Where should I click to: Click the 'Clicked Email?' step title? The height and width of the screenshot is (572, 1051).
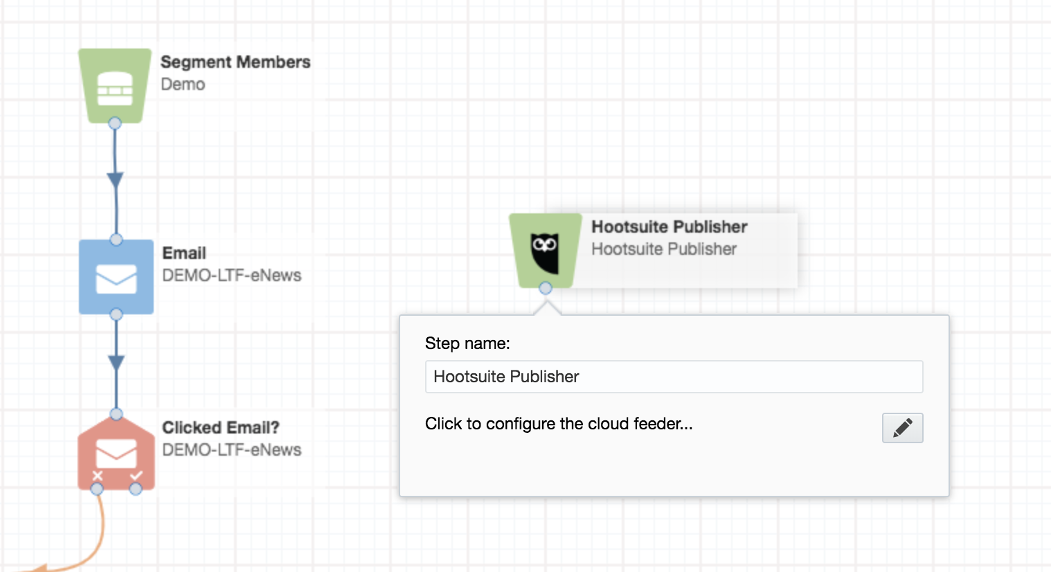pos(220,428)
